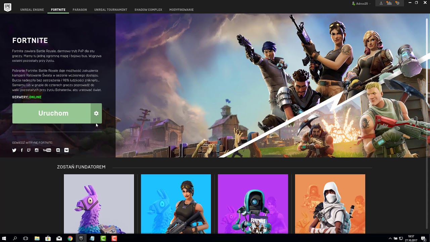The image size is (430, 242).
Task: Open the Unreal Engine tab
Action: 32,10
